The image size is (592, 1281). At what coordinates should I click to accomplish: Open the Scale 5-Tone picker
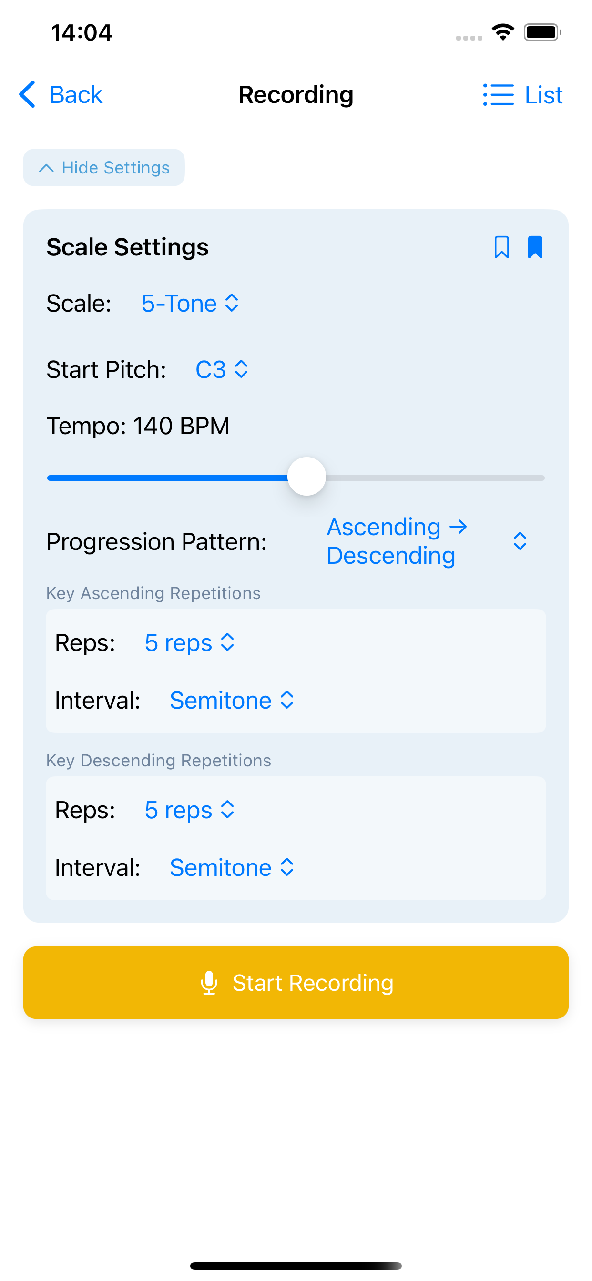point(190,304)
